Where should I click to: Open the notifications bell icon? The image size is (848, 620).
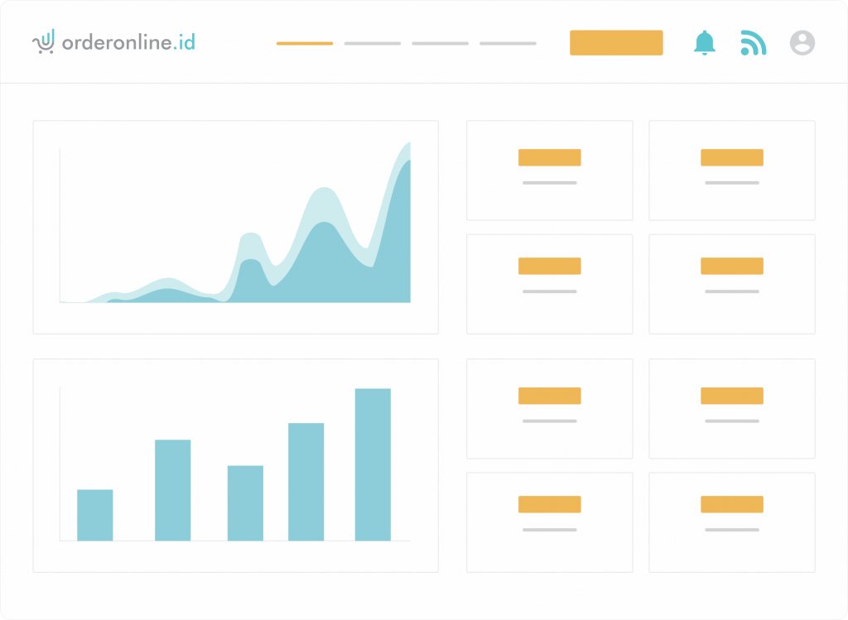(705, 42)
